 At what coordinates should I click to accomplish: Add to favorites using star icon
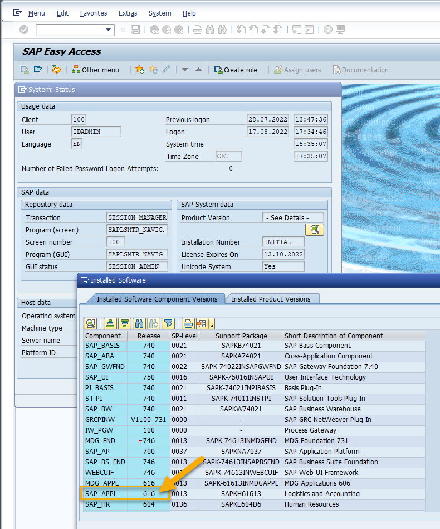pyautogui.click(x=139, y=70)
